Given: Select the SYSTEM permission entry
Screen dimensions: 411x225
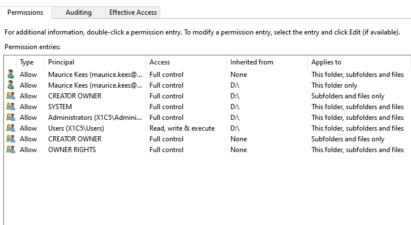Looking at the screenshot, I should tap(207, 107).
